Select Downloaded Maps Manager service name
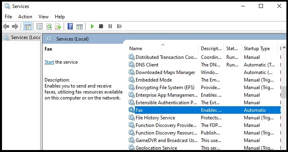288x152 pixels. click(x=165, y=72)
